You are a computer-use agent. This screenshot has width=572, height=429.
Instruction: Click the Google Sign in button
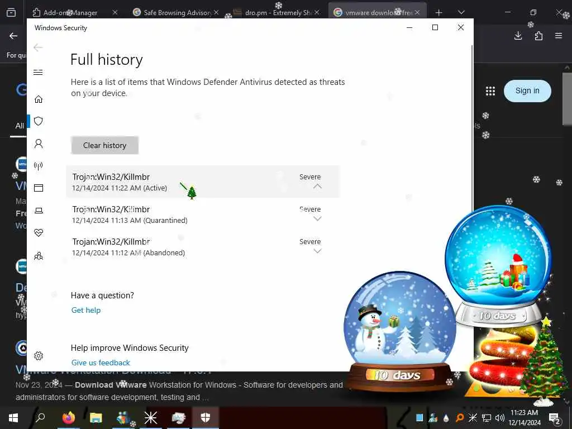(x=527, y=91)
